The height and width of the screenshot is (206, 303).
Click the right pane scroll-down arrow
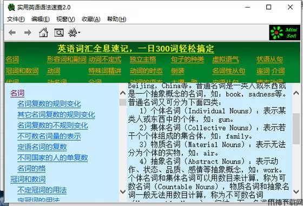point(296,191)
